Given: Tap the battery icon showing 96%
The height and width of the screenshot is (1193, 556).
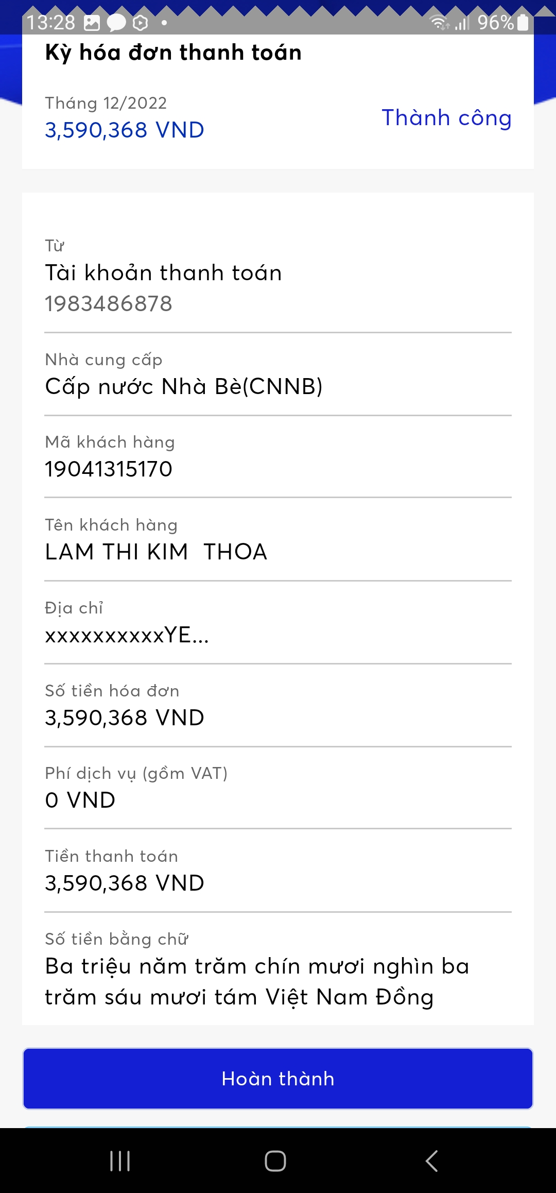Looking at the screenshot, I should pos(523,22).
